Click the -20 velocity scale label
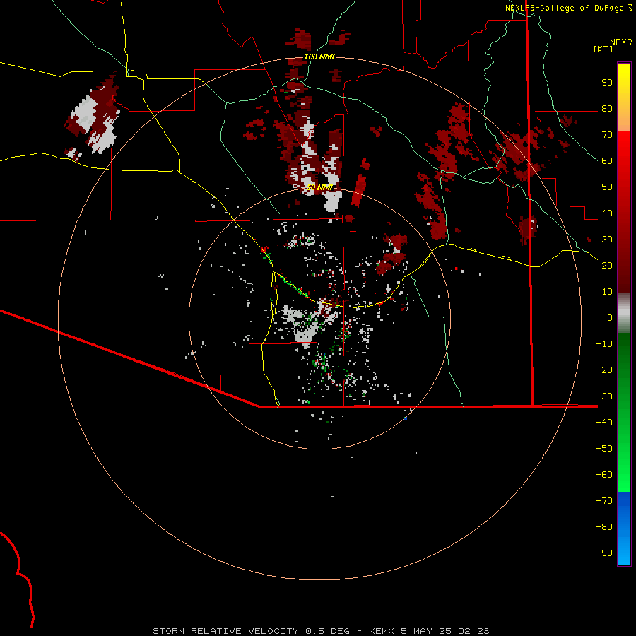This screenshot has width=636, height=636. click(x=604, y=370)
